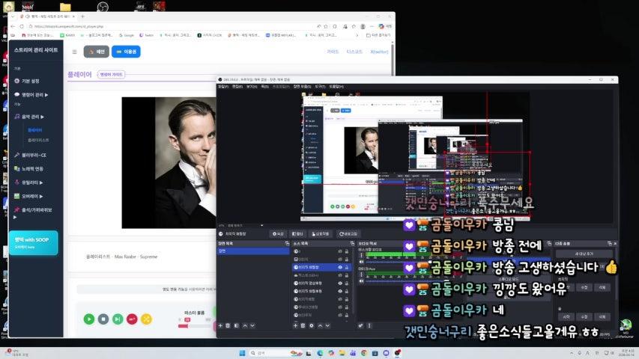The image size is (639, 359).
Task: Open the 디스코드 link
Action: click(354, 52)
